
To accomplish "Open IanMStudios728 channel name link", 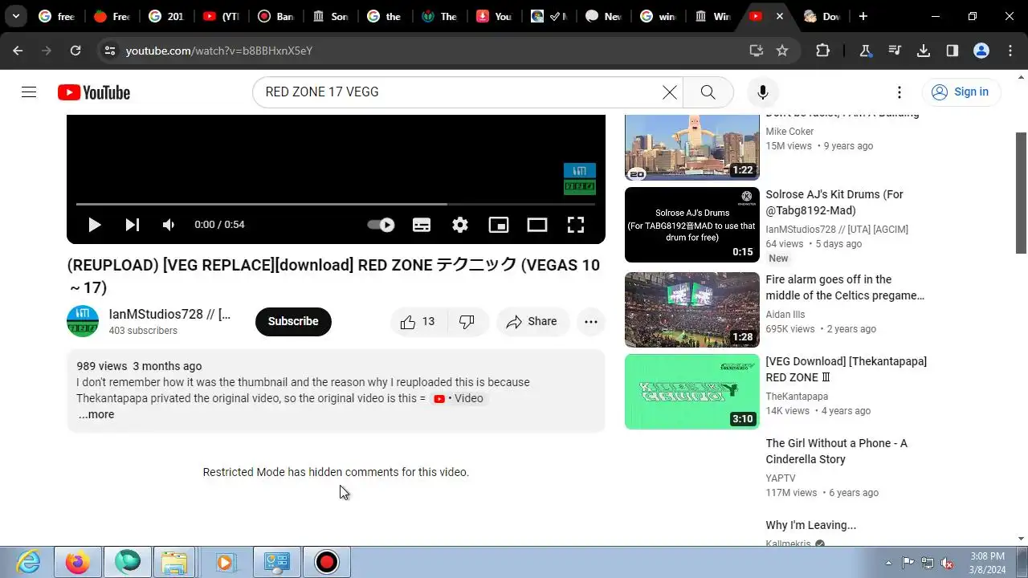I will tap(170, 315).
